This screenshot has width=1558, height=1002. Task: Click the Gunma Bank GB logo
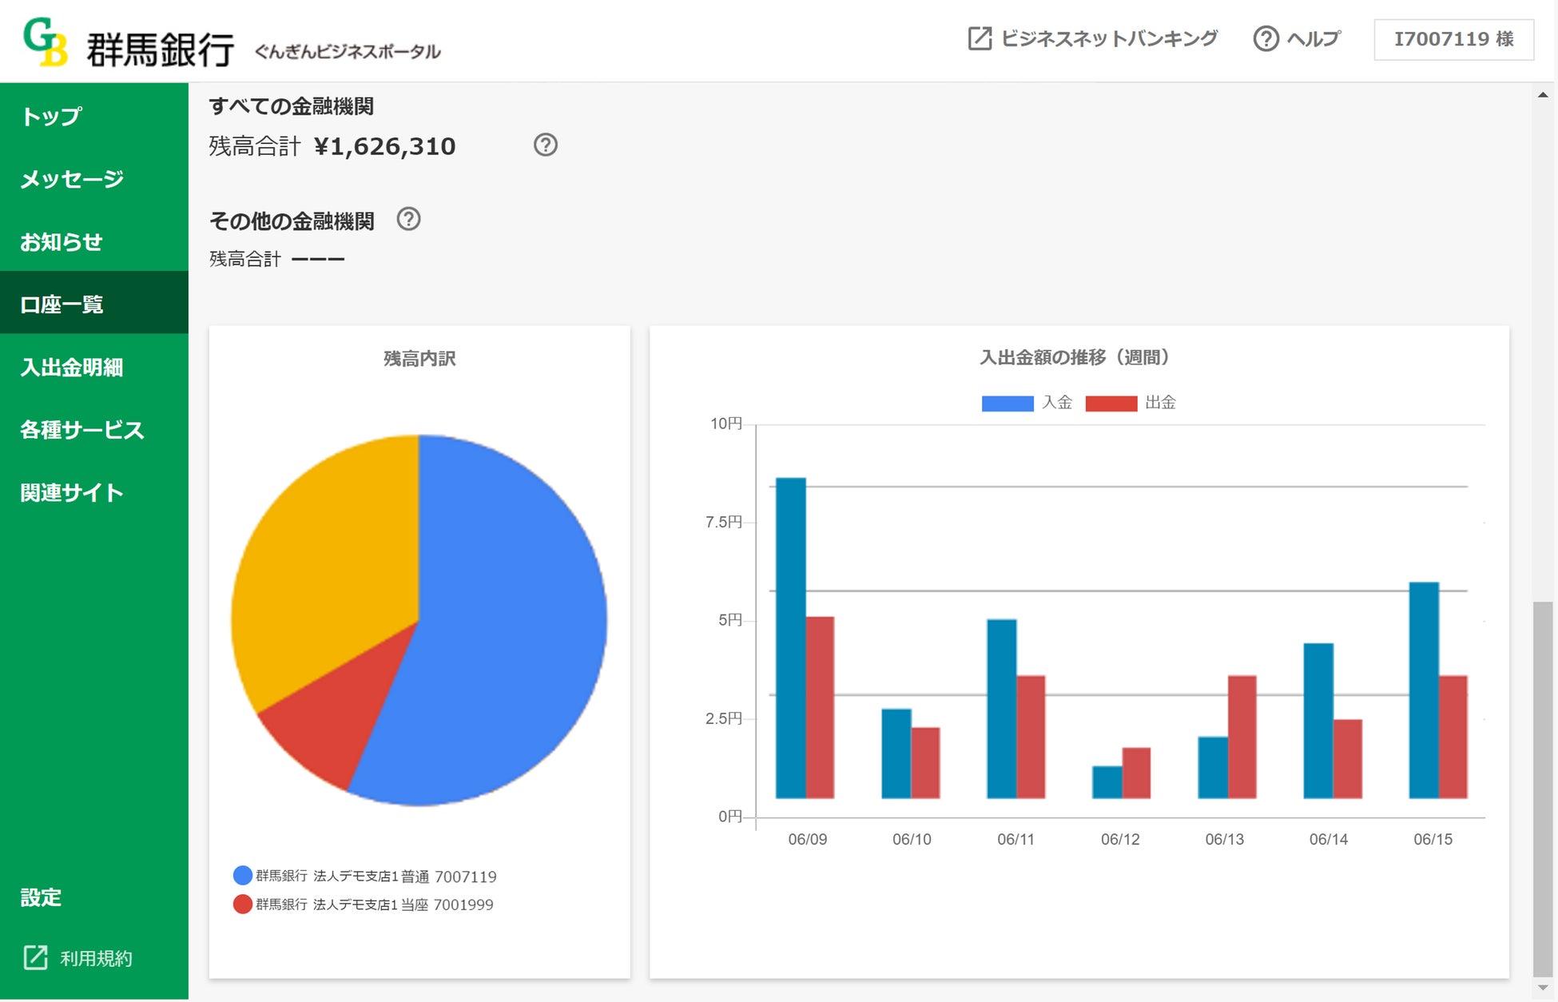click(x=45, y=42)
